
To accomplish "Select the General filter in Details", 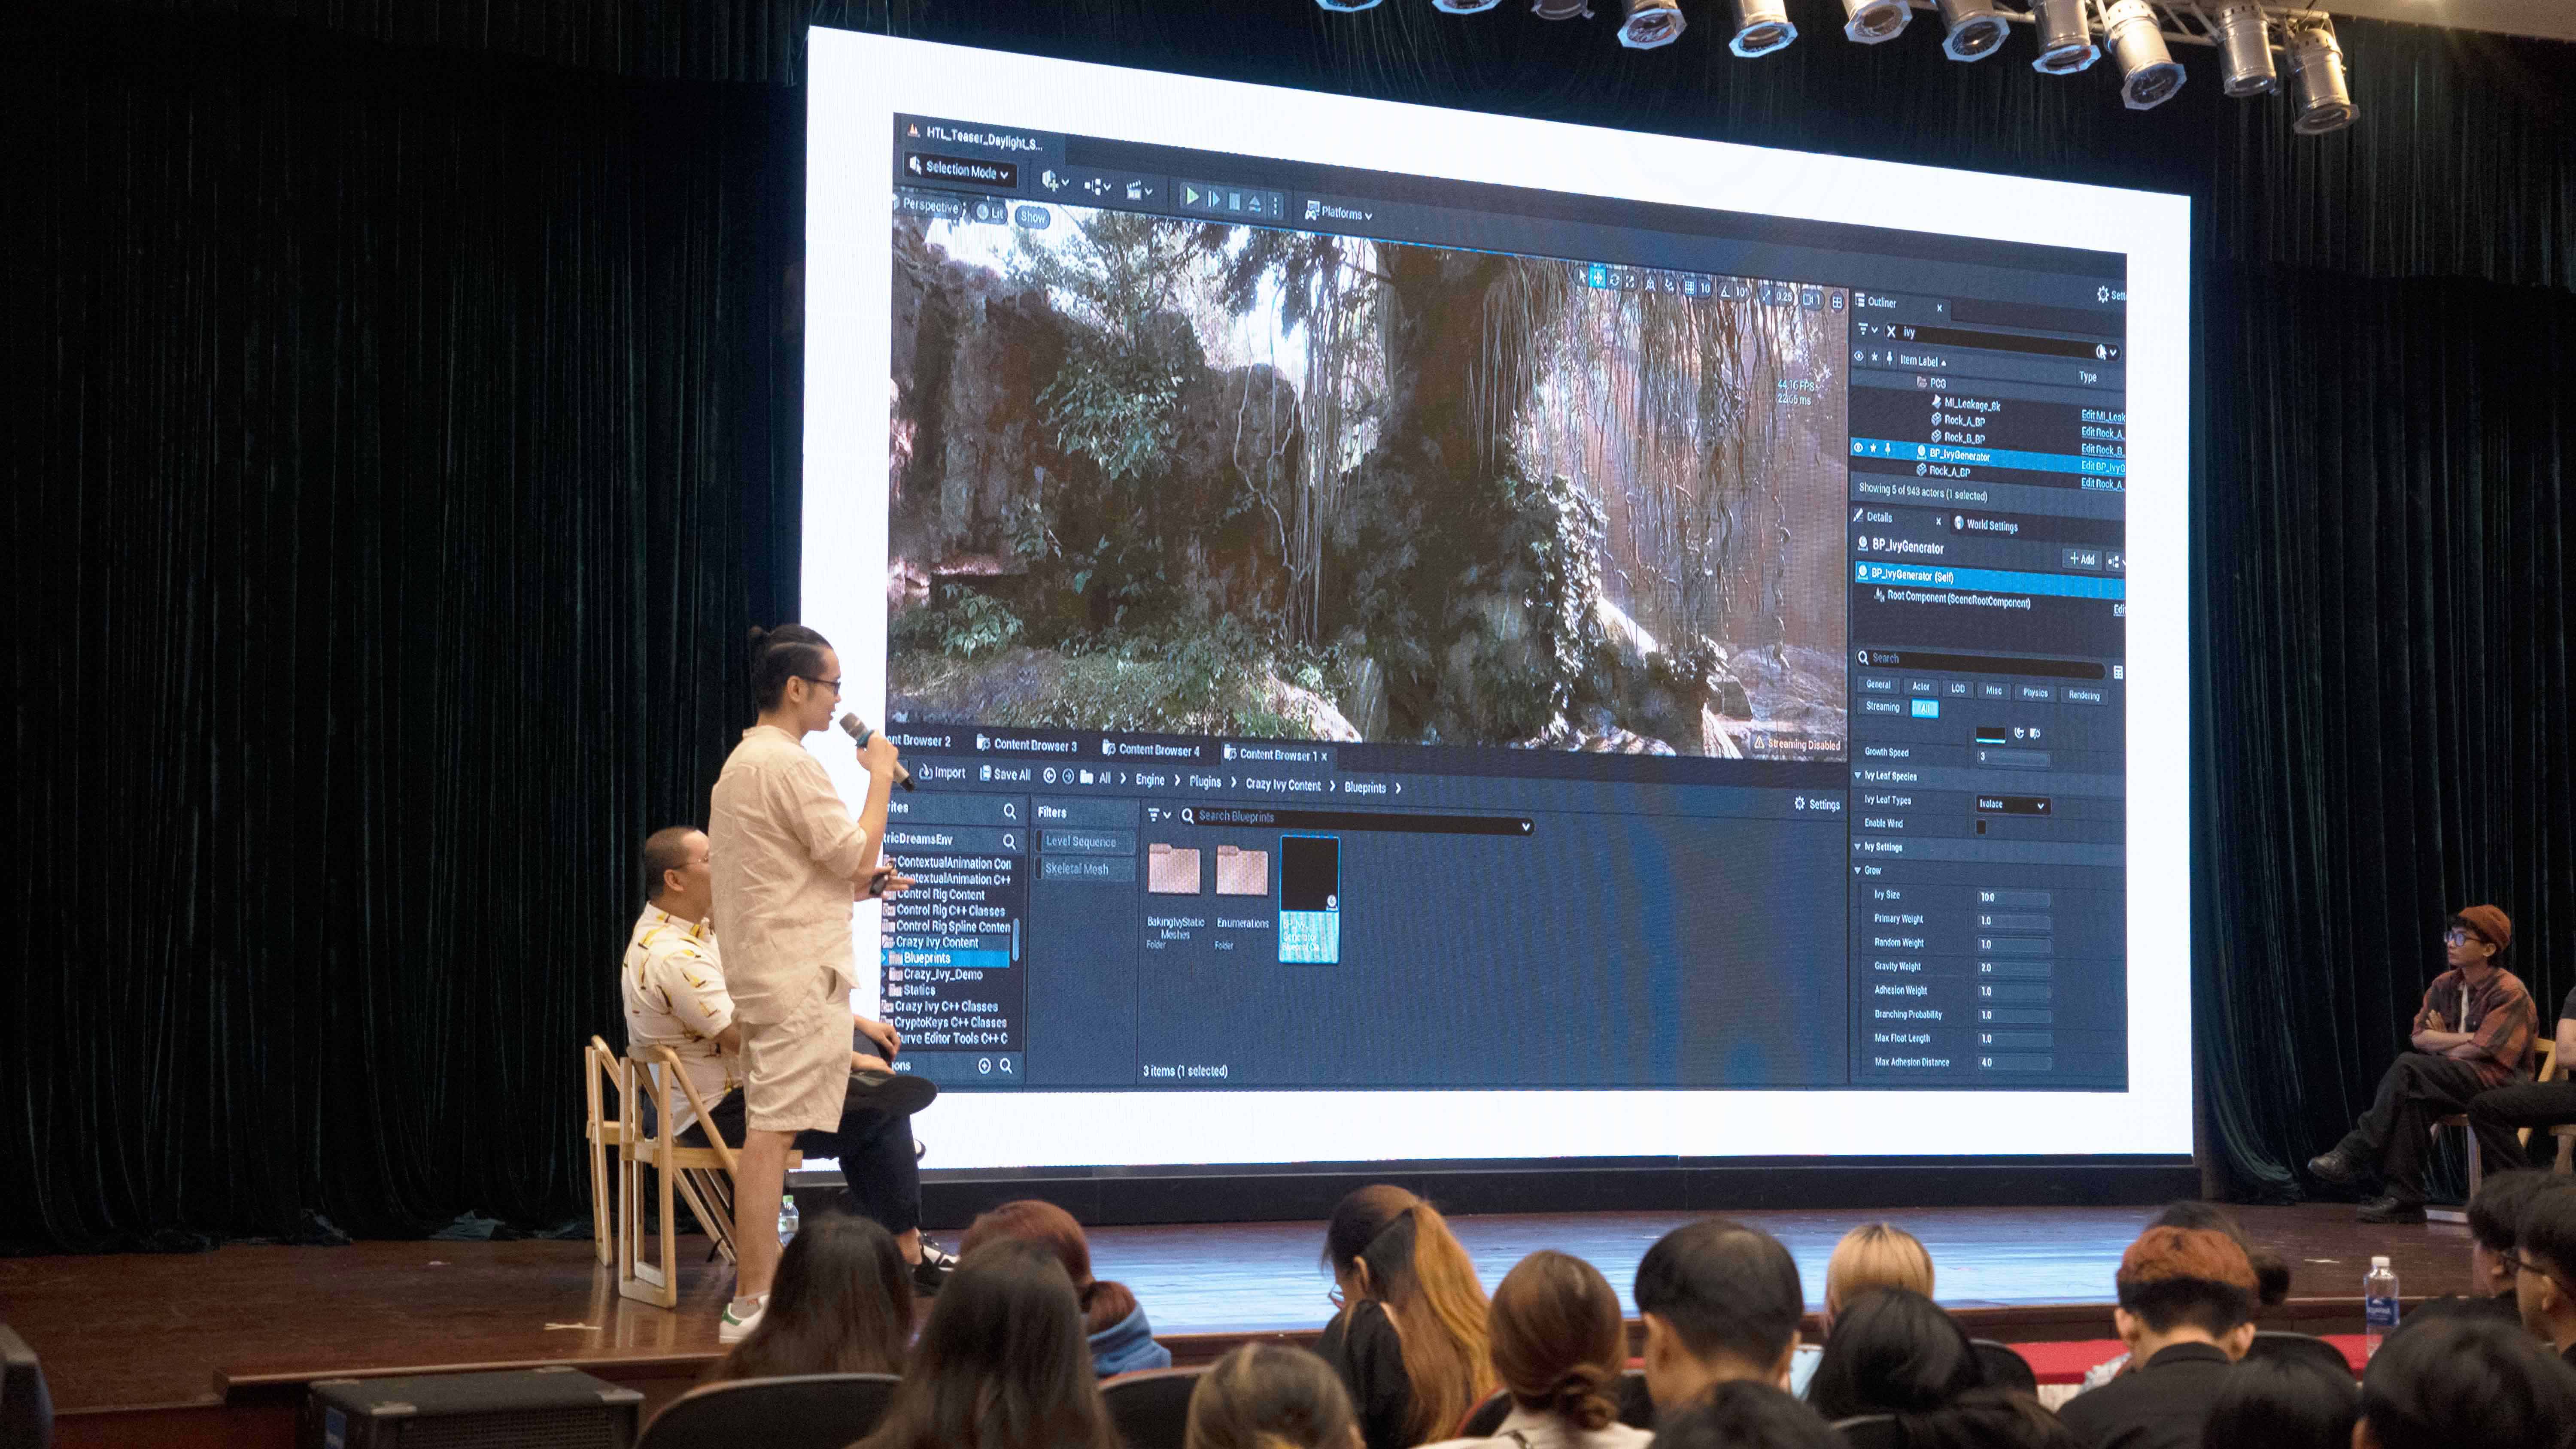I will click(1878, 684).
